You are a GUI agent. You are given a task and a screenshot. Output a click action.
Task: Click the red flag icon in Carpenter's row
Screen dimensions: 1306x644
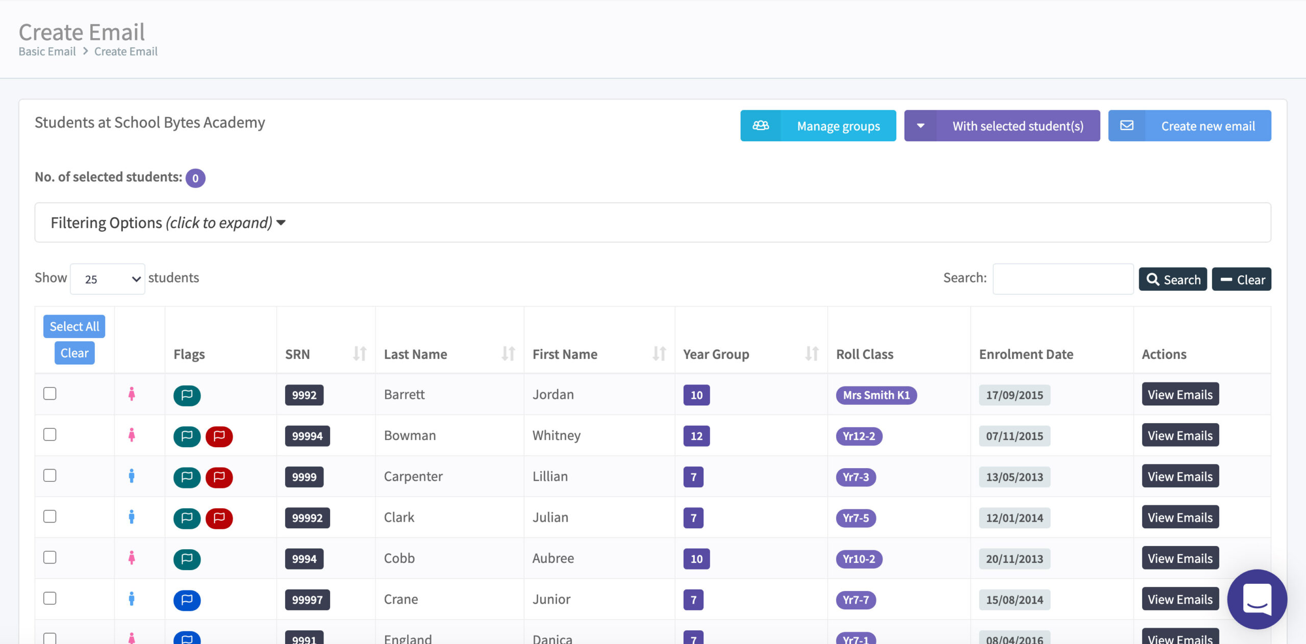219,477
